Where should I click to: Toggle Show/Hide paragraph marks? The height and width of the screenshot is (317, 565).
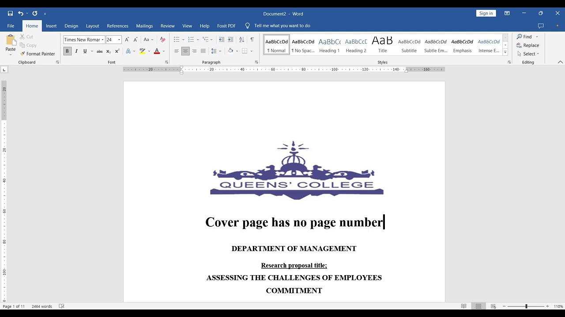pyautogui.click(x=252, y=40)
